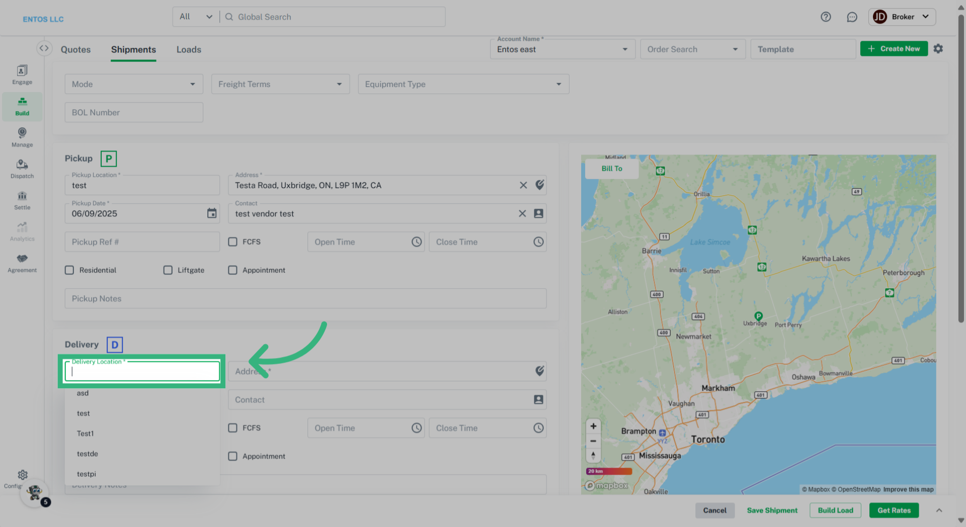Screen dimensions: 966x527
Task: Click the Get Rates button
Action: click(894, 510)
